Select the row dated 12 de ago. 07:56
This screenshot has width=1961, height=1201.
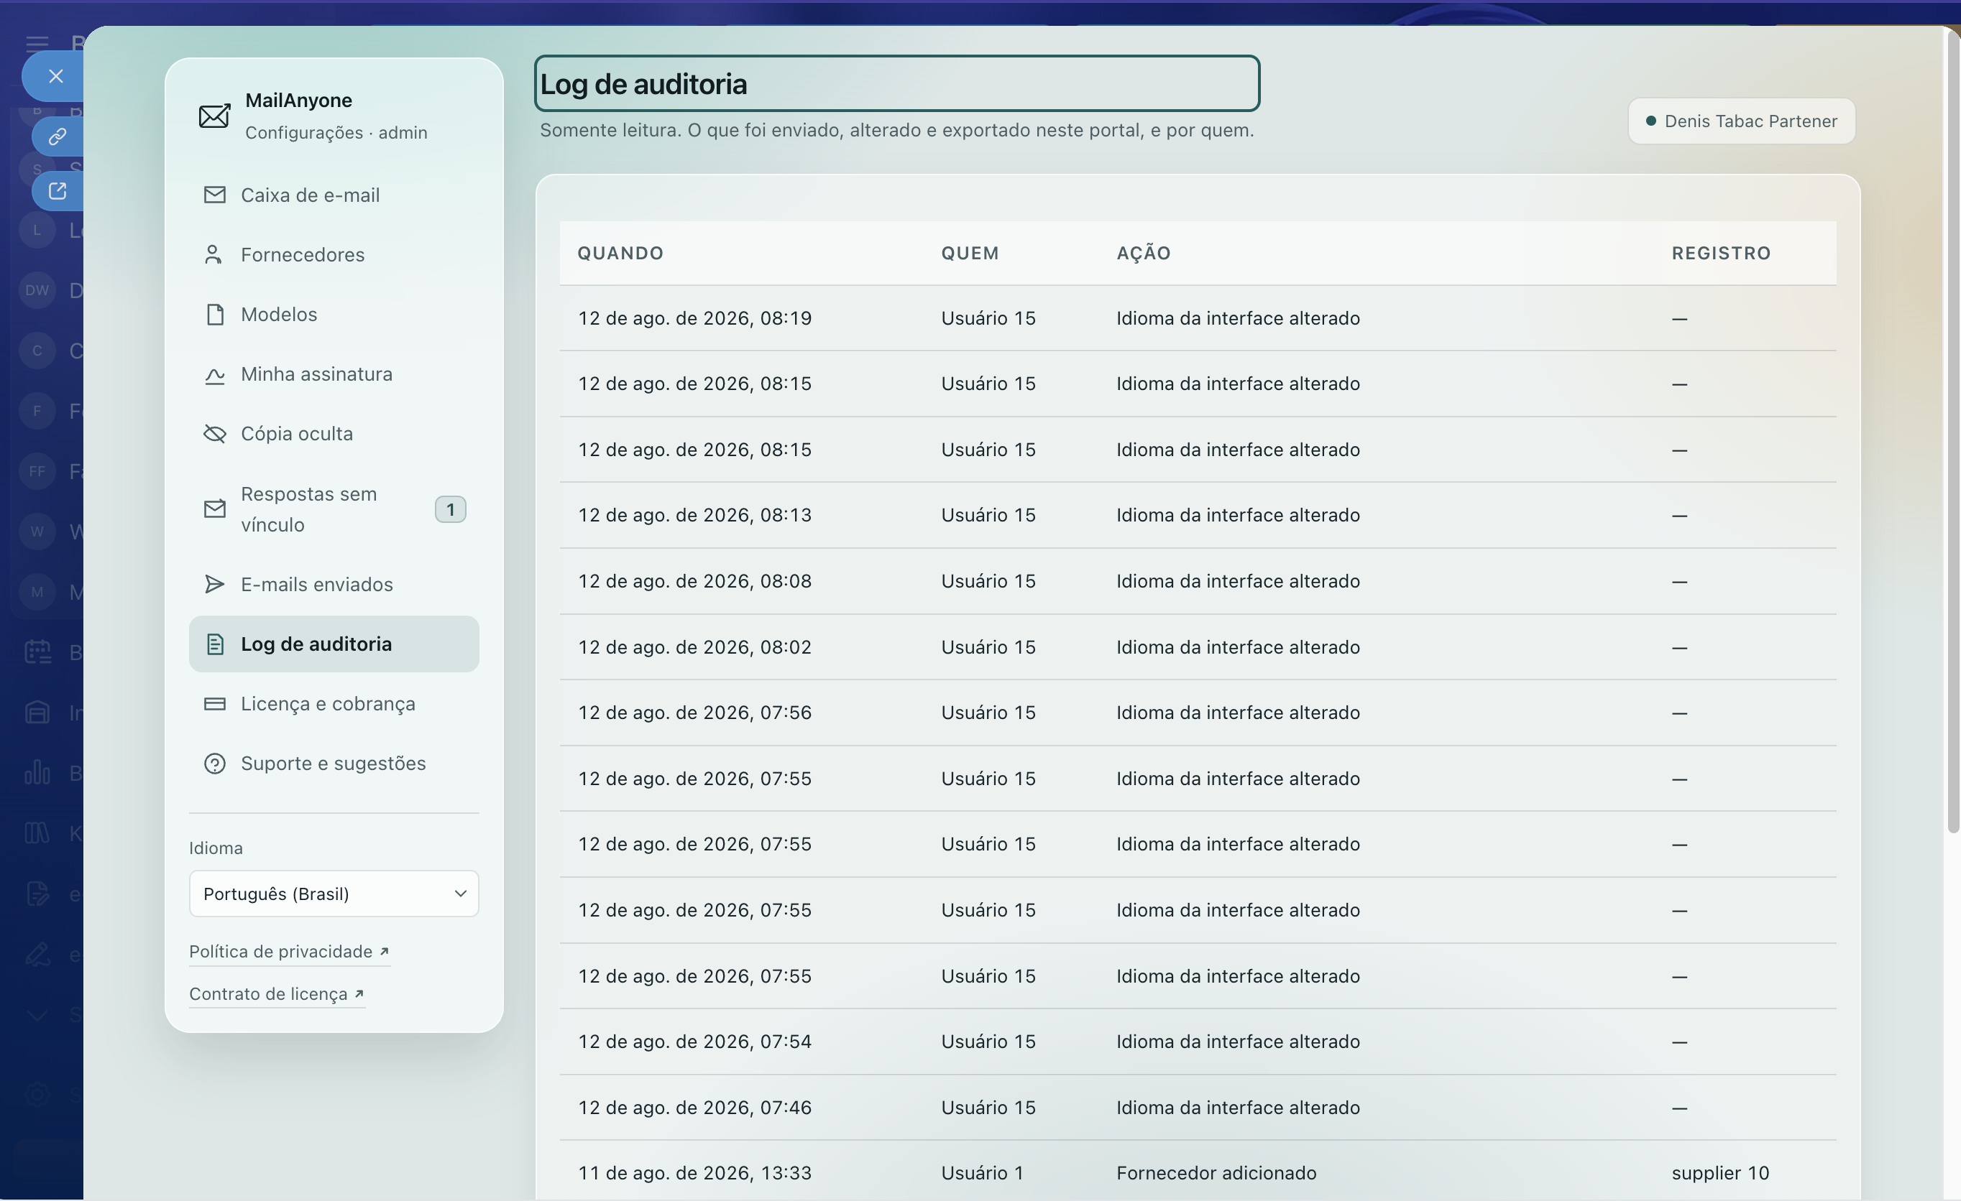[x=1198, y=713]
